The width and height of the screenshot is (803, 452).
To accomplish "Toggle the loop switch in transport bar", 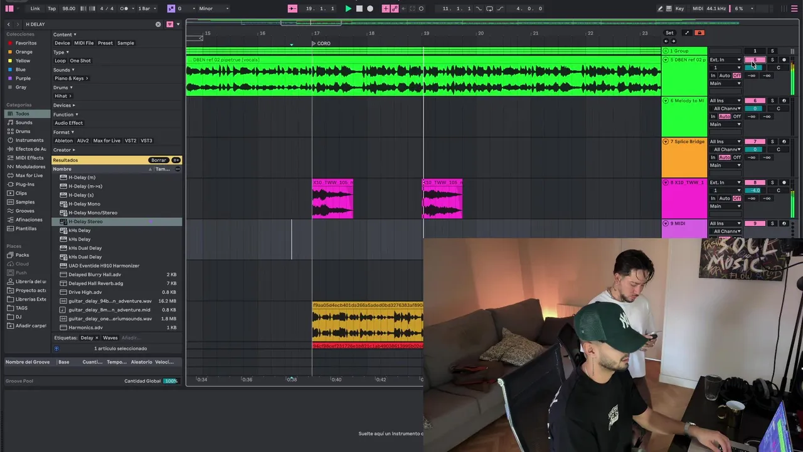I will click(489, 8).
